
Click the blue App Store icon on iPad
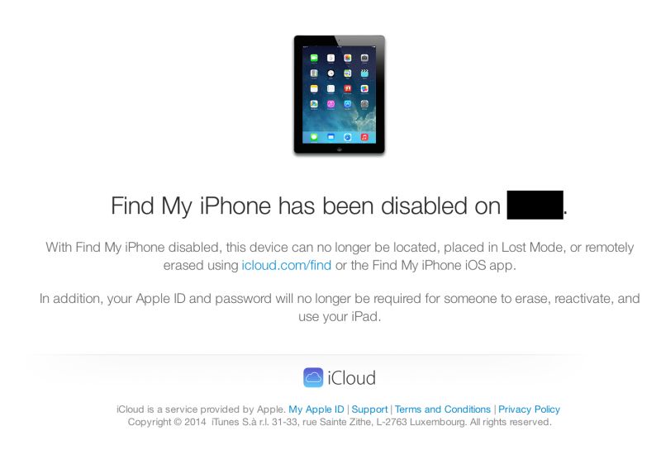point(348,104)
